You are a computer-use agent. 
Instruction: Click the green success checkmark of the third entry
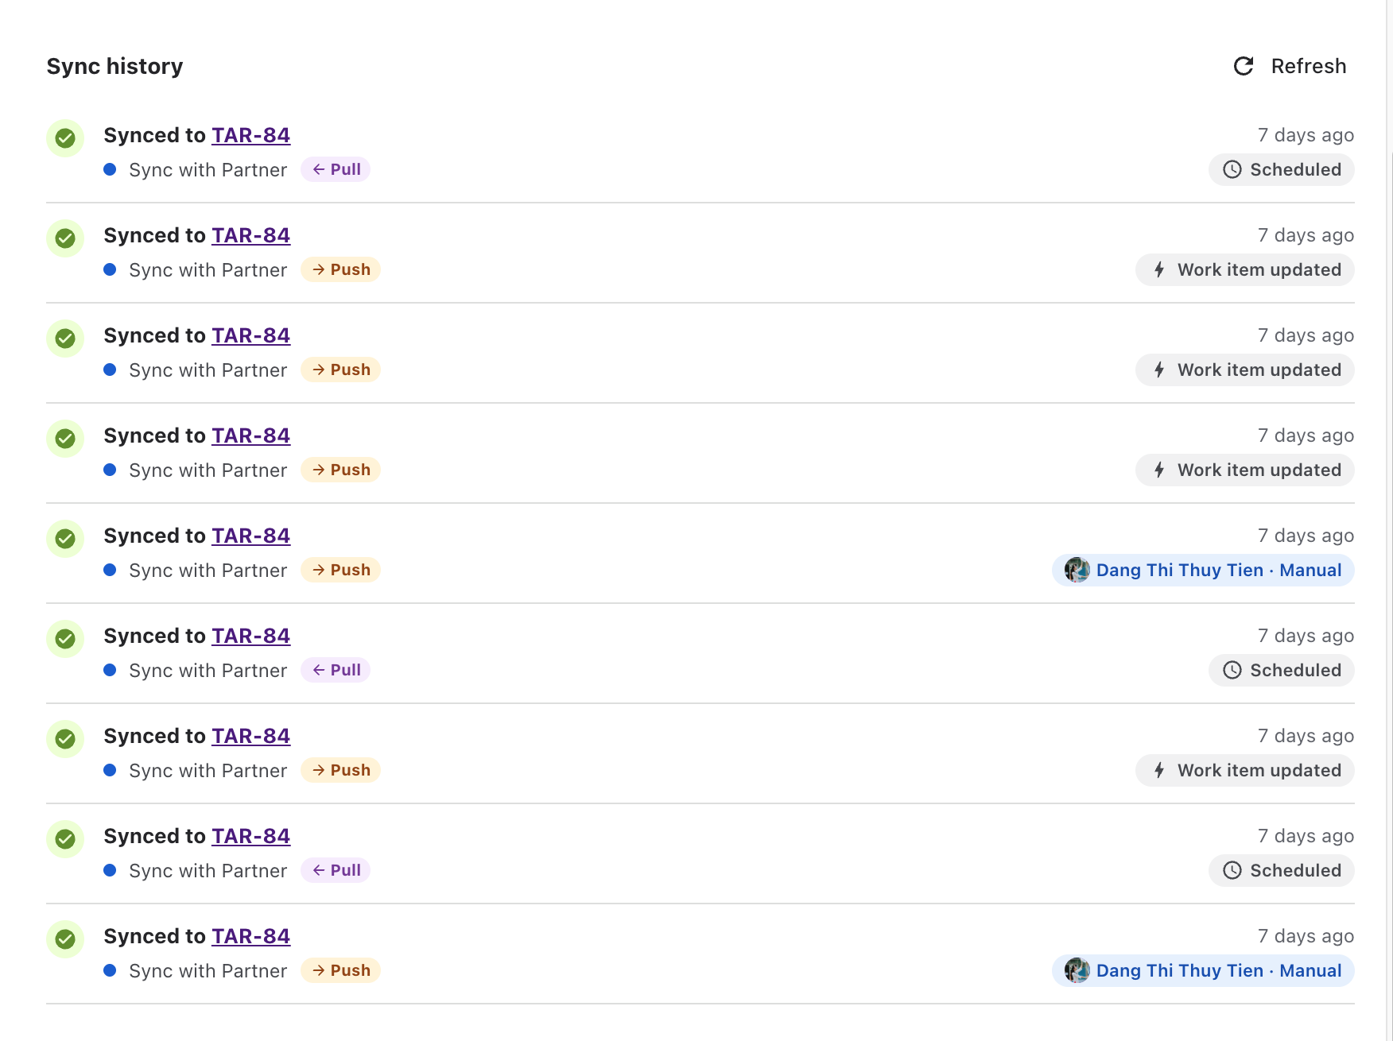[65, 339]
